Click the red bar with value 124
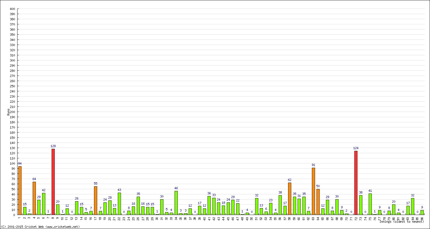The width and height of the screenshot is (430, 229). 356,183
